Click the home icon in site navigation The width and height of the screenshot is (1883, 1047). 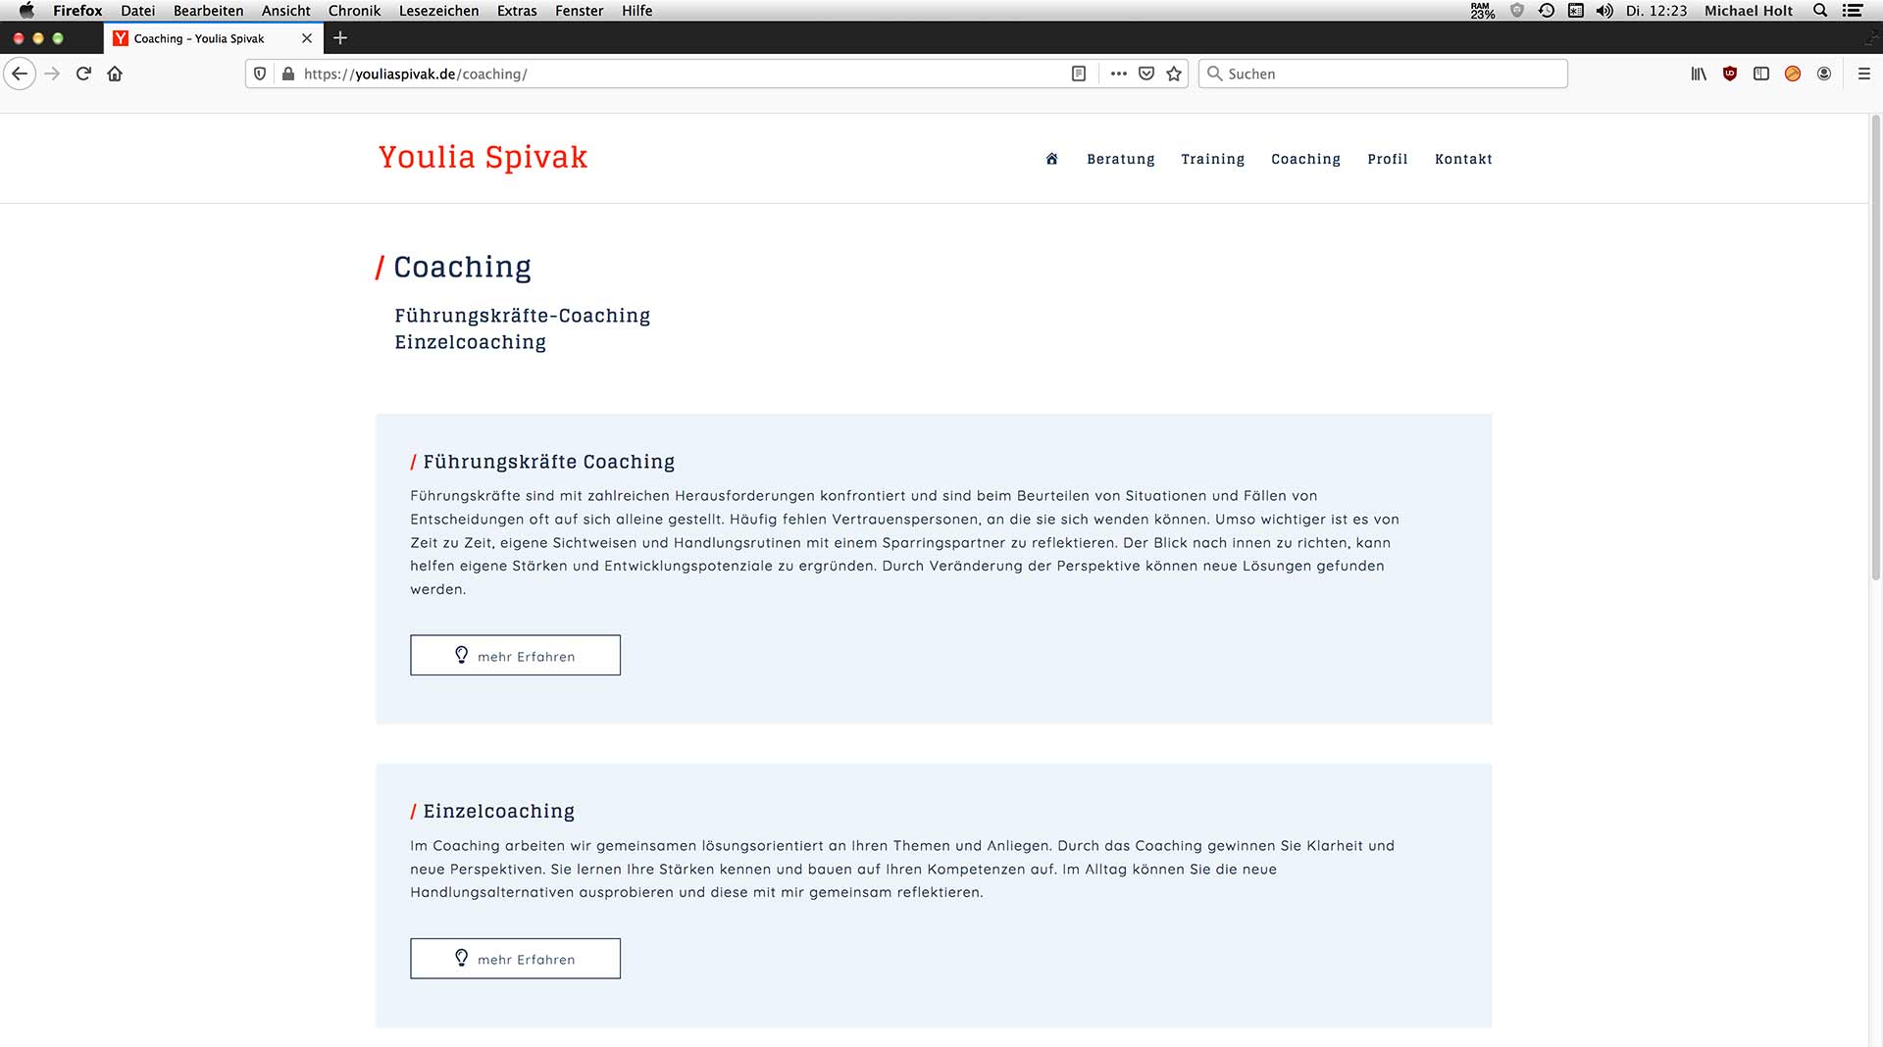[1051, 159]
